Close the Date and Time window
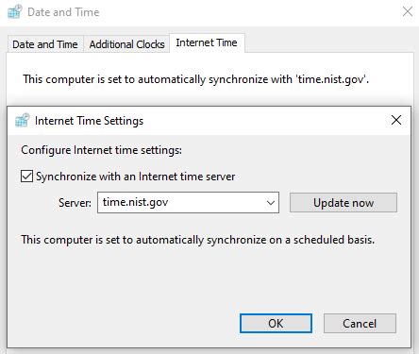 point(408,11)
